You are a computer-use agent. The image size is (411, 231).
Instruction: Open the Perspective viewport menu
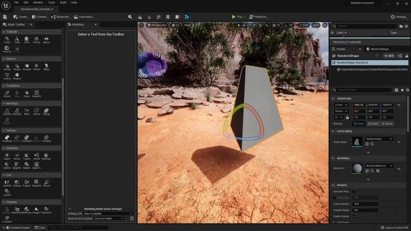(x=157, y=25)
